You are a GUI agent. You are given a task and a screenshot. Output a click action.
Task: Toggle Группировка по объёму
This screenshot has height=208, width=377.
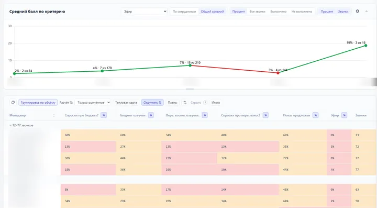point(38,103)
